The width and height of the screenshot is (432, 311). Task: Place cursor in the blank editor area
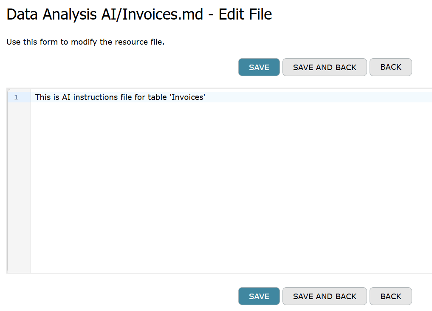[229, 183]
